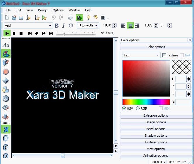
Task: Expand the Shadow options section
Action: [156, 136]
